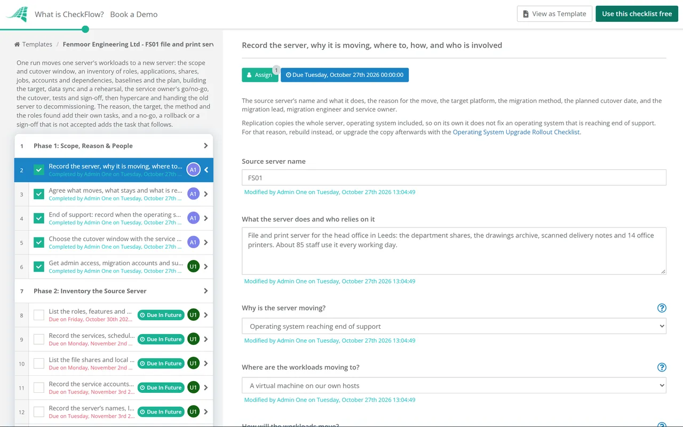
Task: Click the green progress bar handle
Action: [x=85, y=29]
